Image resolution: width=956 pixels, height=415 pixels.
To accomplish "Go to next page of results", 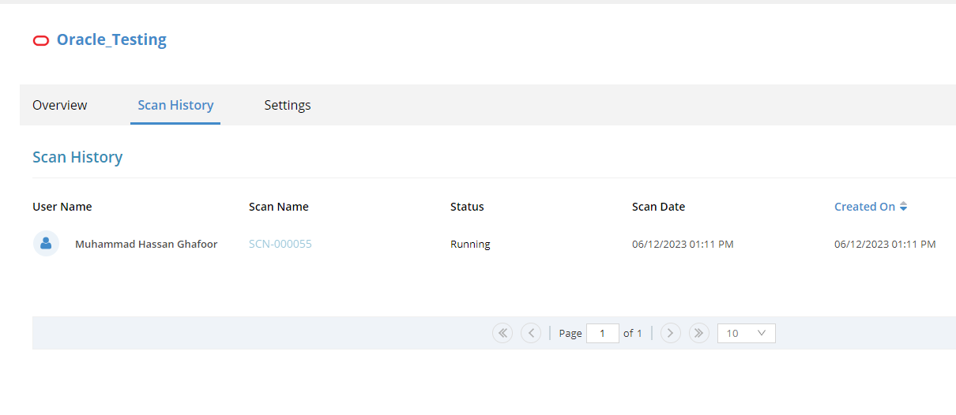I will click(x=670, y=333).
